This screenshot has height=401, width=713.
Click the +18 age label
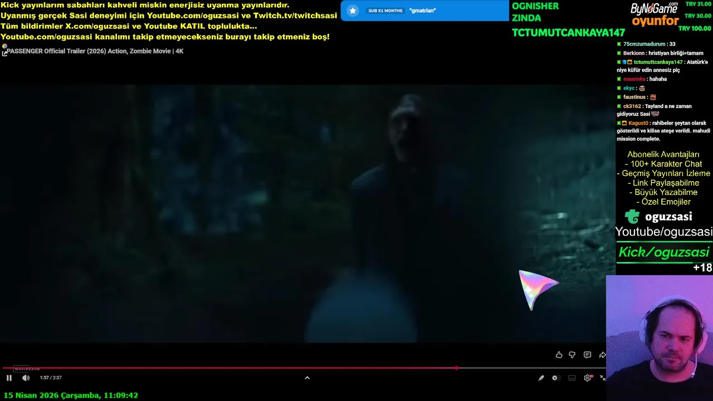coord(702,268)
